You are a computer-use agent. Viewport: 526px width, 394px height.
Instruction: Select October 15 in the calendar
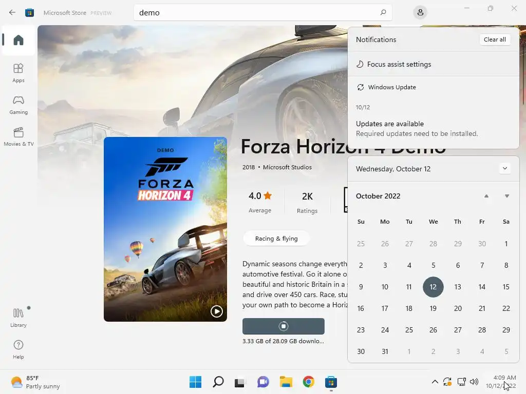506,287
